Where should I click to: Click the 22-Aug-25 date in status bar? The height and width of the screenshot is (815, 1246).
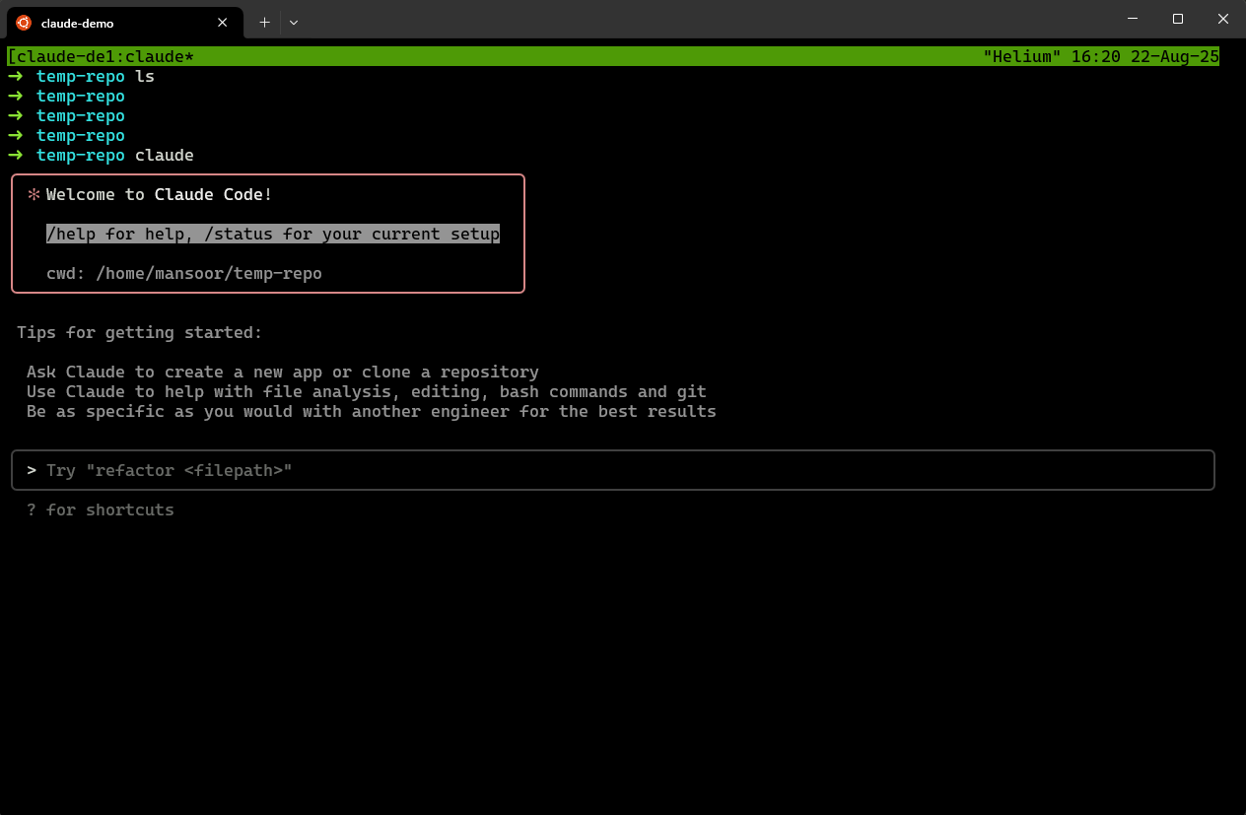click(x=1175, y=57)
